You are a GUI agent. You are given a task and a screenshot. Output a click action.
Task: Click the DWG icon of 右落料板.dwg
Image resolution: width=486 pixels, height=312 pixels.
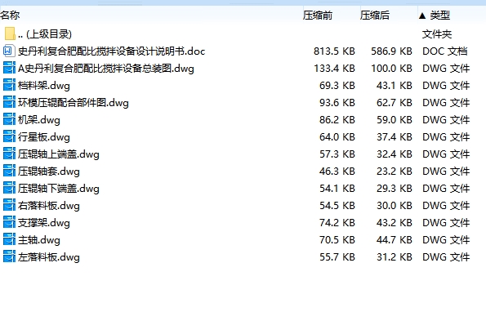pos(9,206)
